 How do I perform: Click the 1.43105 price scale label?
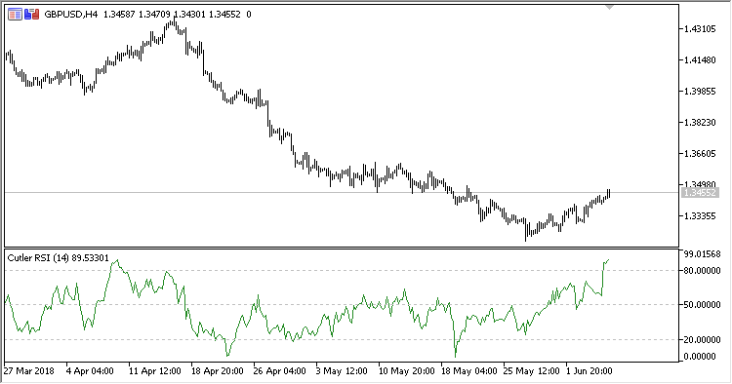pos(700,29)
